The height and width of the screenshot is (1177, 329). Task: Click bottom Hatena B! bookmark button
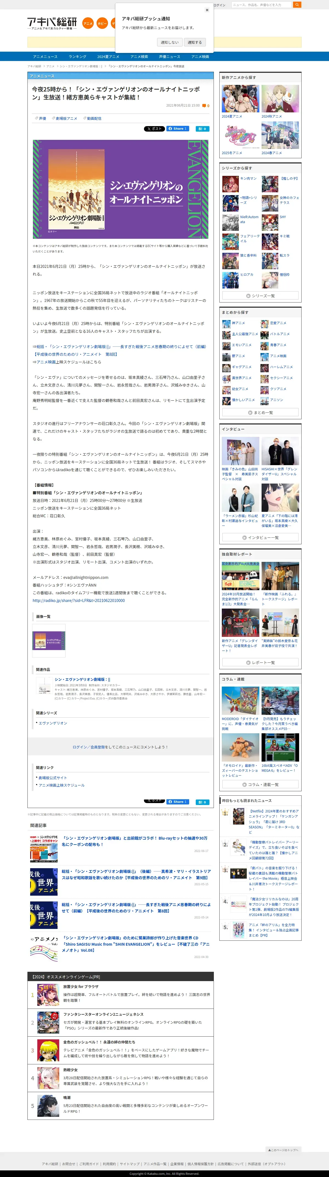tap(202, 802)
